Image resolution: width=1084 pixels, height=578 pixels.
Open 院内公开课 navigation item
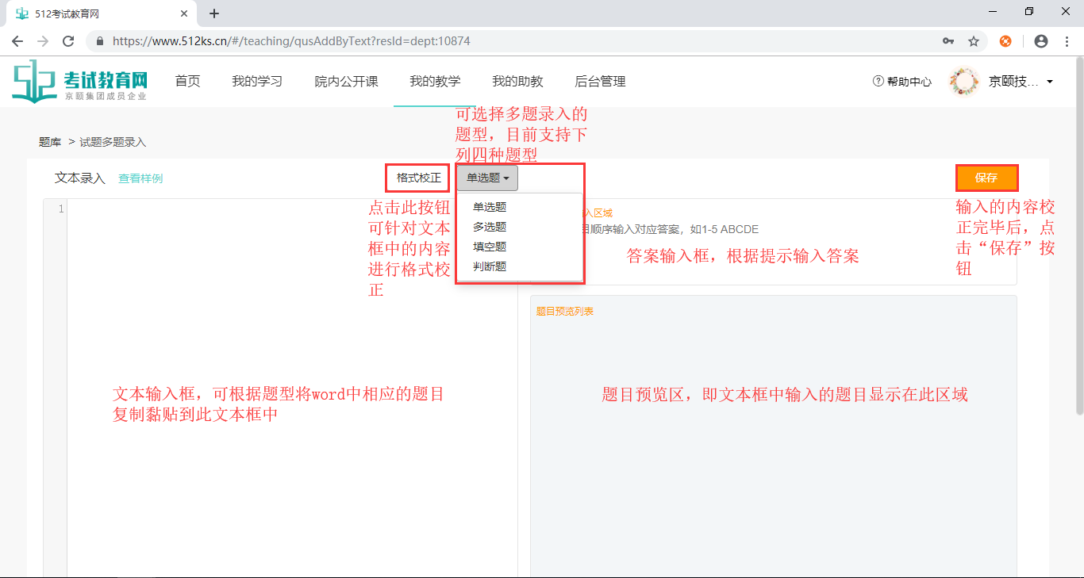346,81
